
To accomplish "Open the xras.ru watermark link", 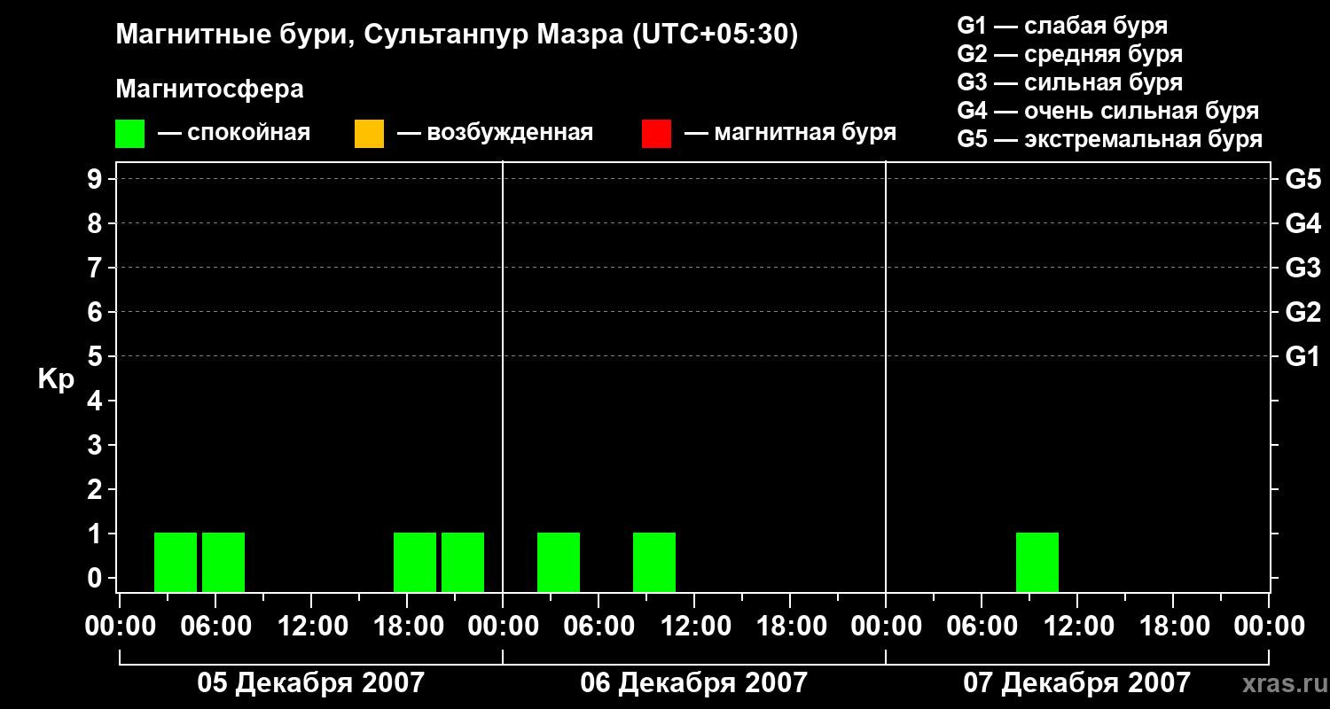I will (1280, 683).
